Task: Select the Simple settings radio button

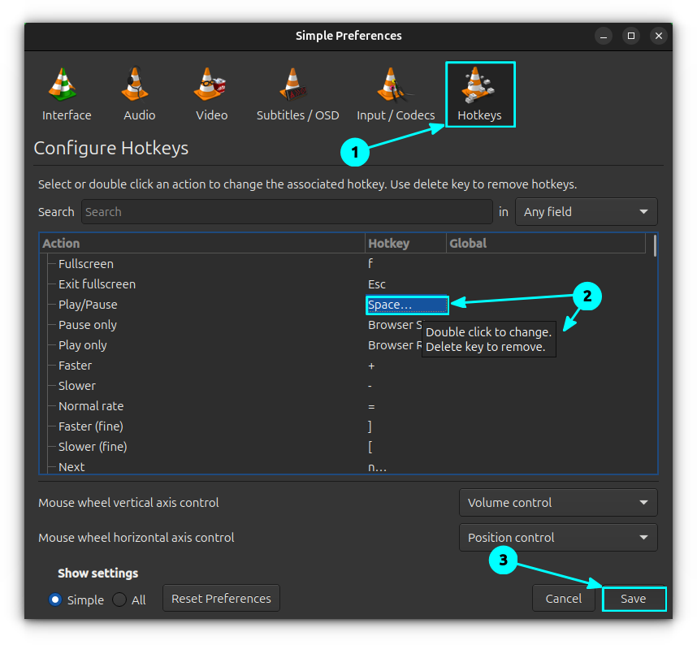Action: coord(55,600)
